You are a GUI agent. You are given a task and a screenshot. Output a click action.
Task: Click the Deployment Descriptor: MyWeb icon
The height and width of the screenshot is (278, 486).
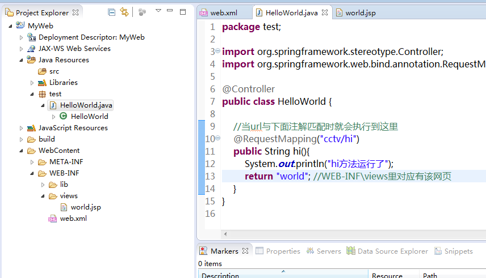(x=31, y=37)
